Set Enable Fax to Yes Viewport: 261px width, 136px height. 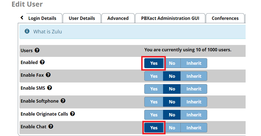pyautogui.click(x=154, y=76)
